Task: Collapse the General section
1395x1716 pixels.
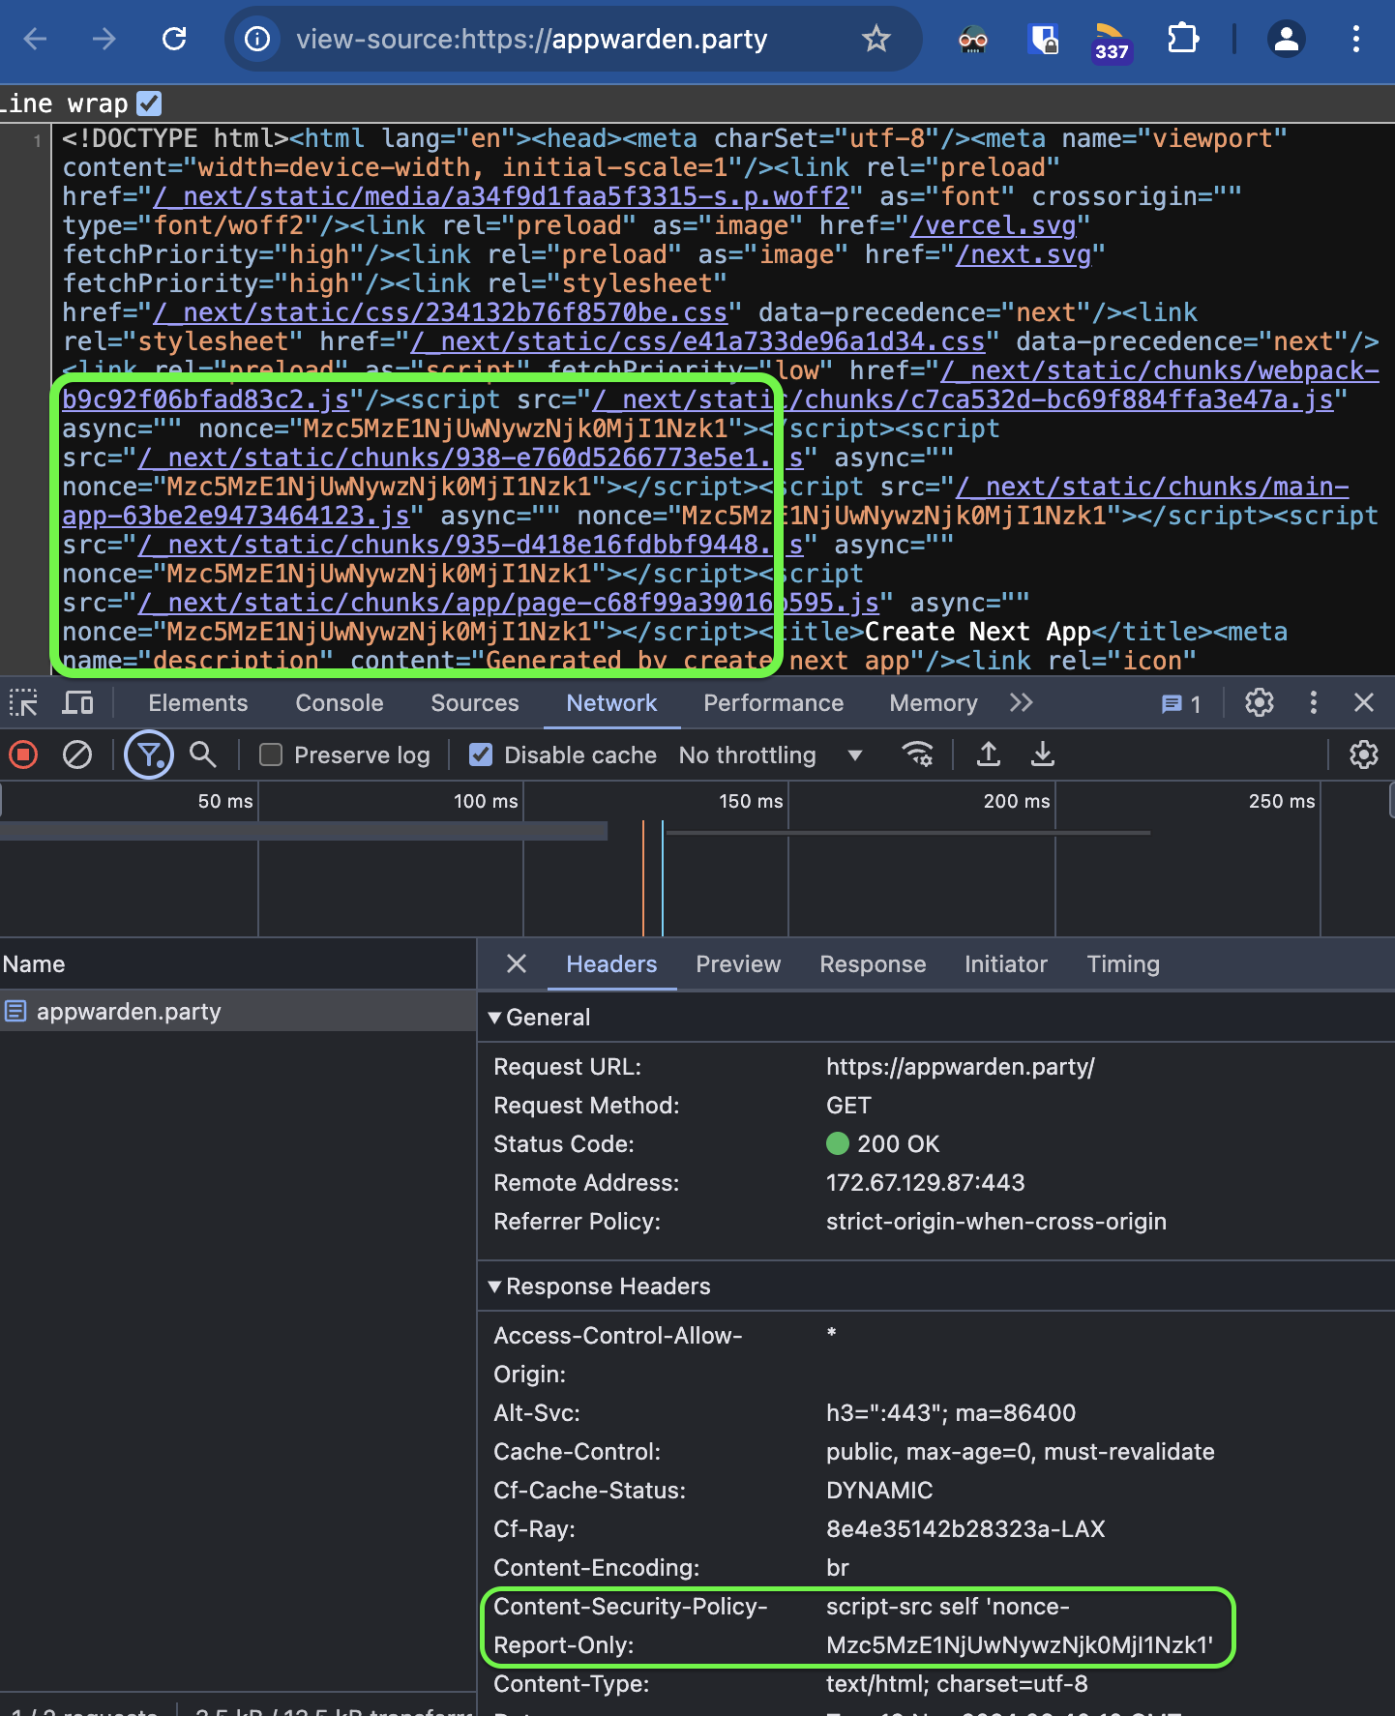Action: 494,1018
